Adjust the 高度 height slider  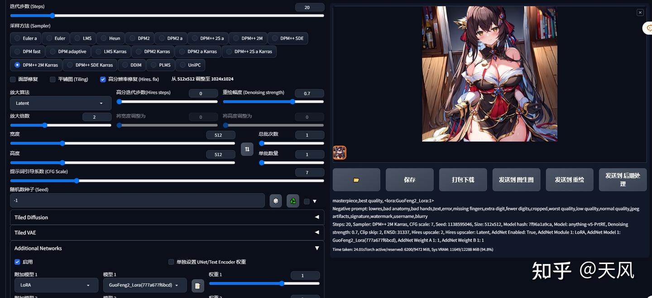click(x=122, y=163)
